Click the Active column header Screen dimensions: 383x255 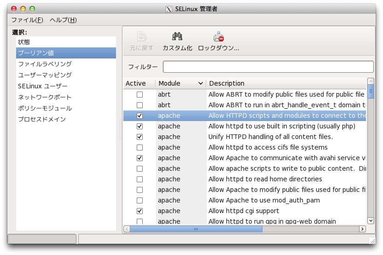(139, 83)
